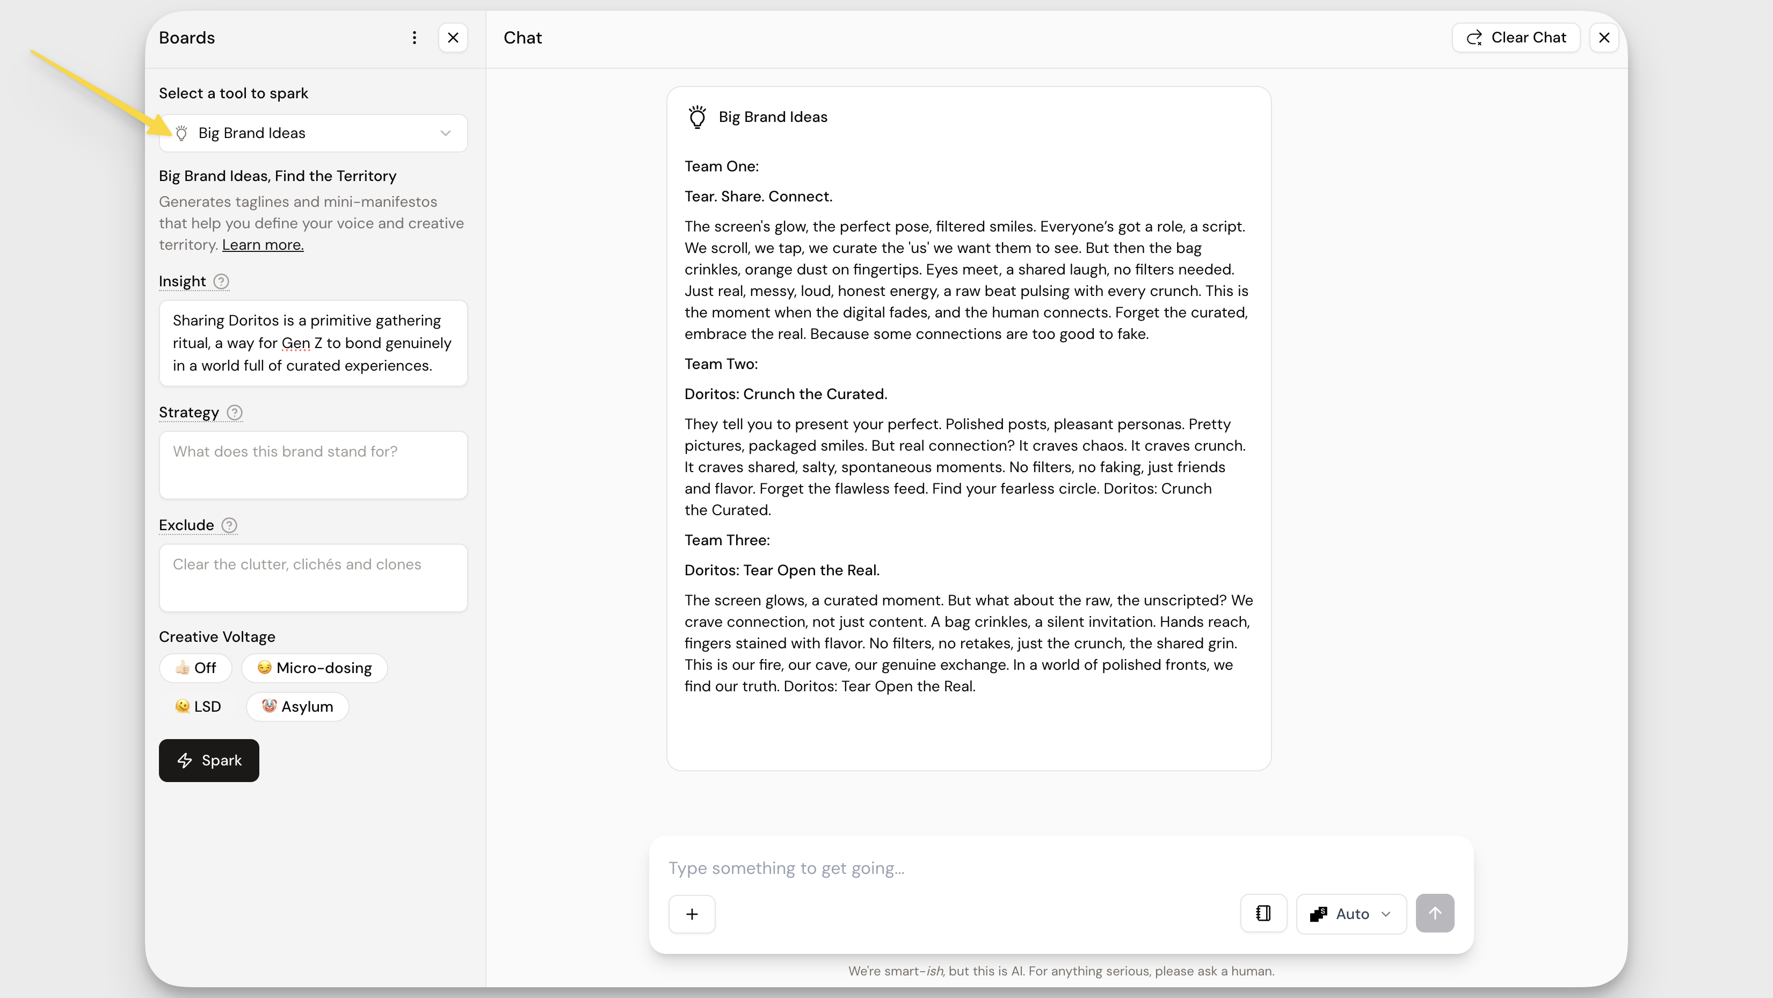The height and width of the screenshot is (998, 1773).
Task: Click the lightbulb icon in chat card header
Action: tap(697, 117)
